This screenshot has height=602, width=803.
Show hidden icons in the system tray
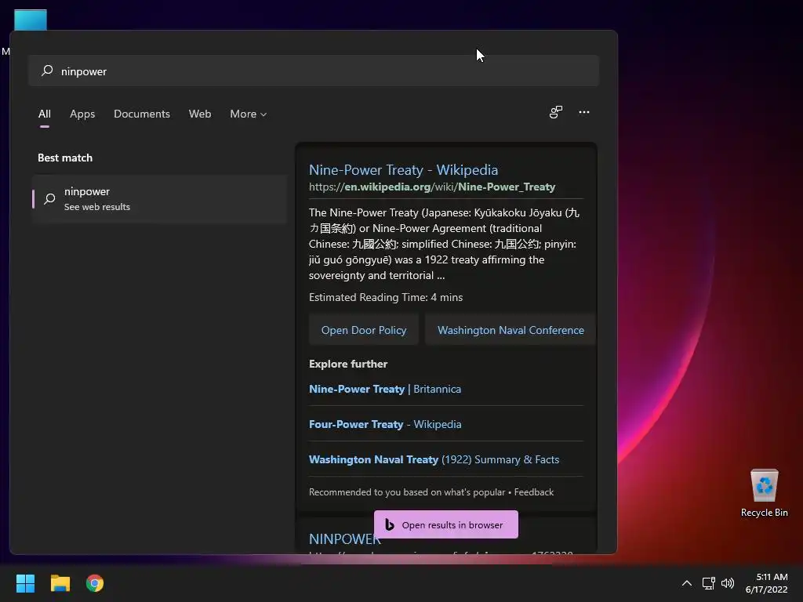[687, 583]
